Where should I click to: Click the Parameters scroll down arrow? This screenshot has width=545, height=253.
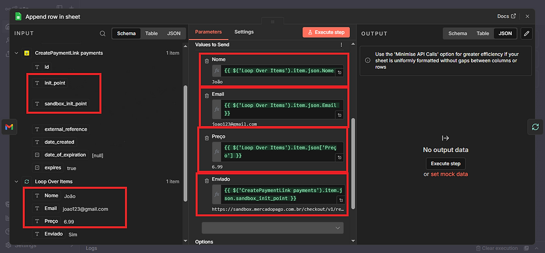pos(353,240)
